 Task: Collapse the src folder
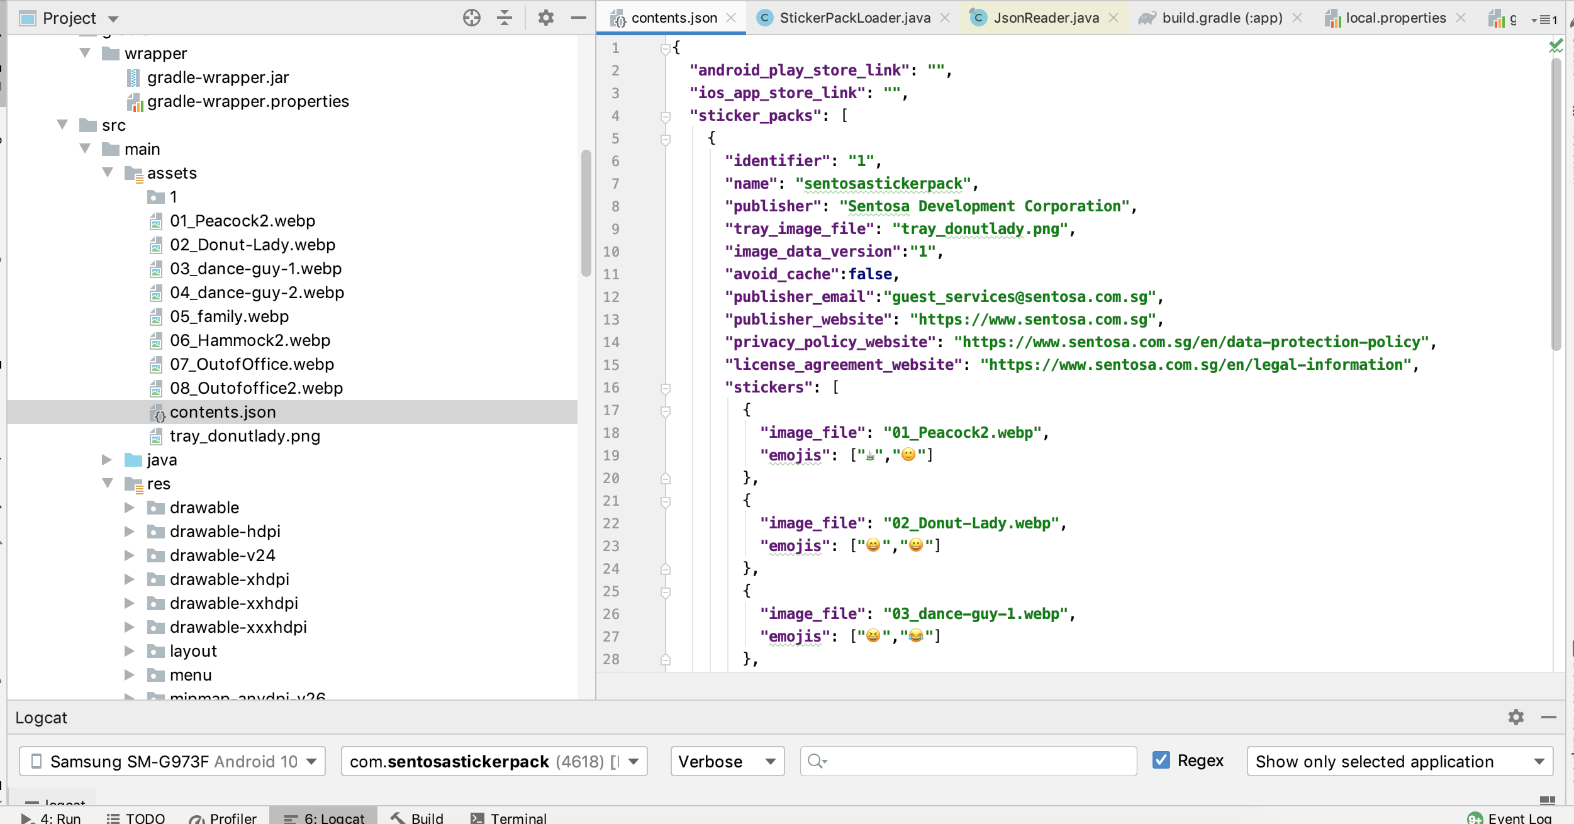tap(63, 125)
